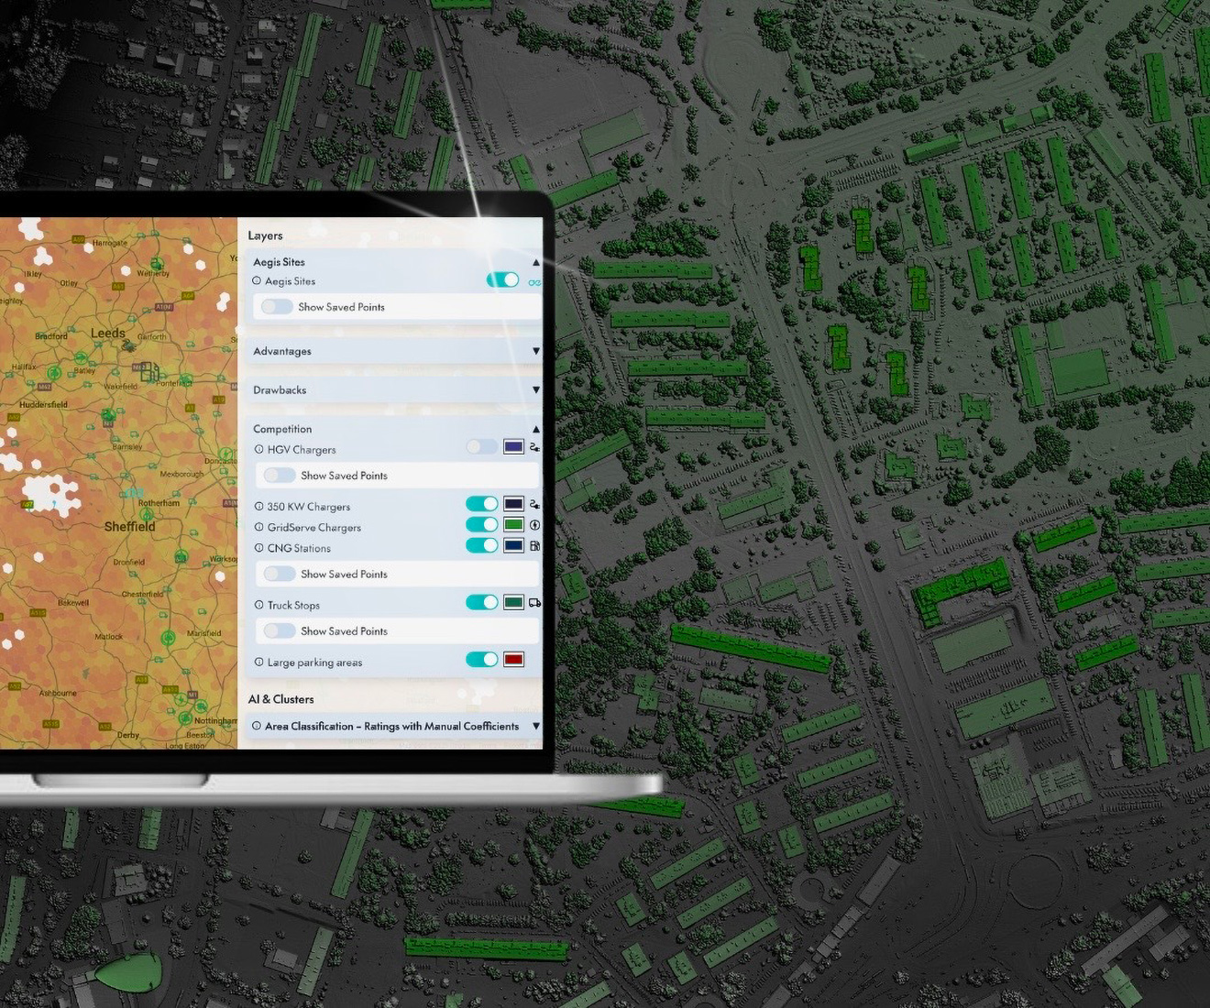1210x1008 pixels.
Task: Disable the 350 KW Chargers toggle
Action: point(481,503)
